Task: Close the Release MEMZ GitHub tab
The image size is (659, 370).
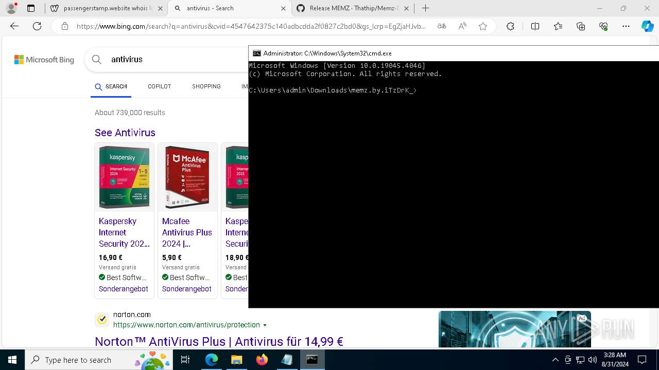Action: click(407, 8)
